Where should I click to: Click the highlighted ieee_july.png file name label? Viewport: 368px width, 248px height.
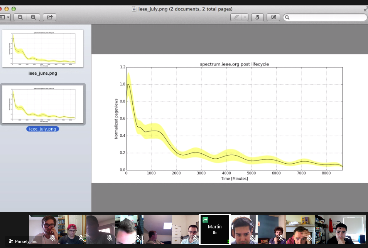pos(42,129)
